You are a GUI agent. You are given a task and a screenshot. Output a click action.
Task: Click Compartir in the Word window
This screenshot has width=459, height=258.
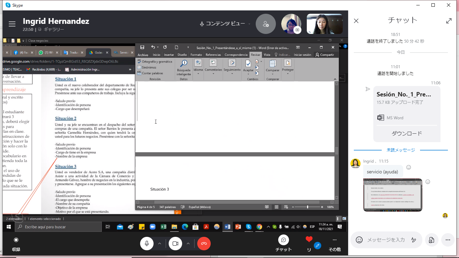(325, 55)
